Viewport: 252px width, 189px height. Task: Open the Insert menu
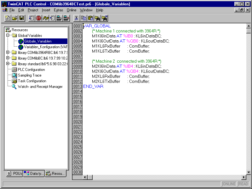46,10
